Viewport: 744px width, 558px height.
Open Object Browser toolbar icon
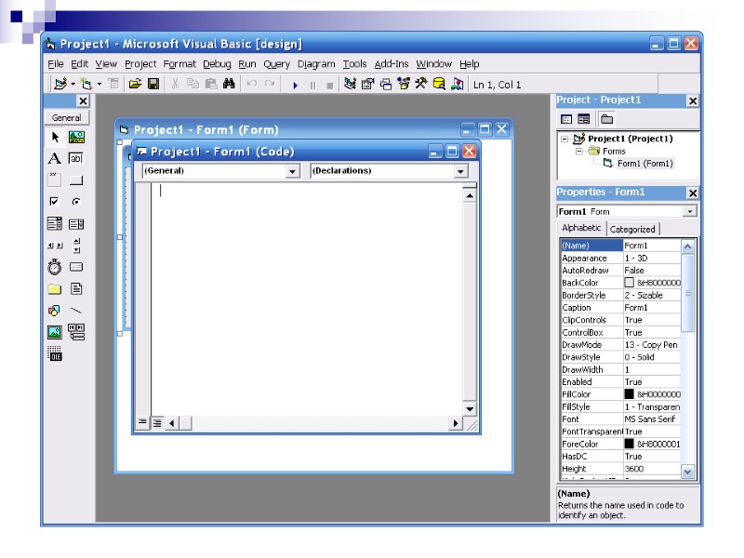click(404, 84)
